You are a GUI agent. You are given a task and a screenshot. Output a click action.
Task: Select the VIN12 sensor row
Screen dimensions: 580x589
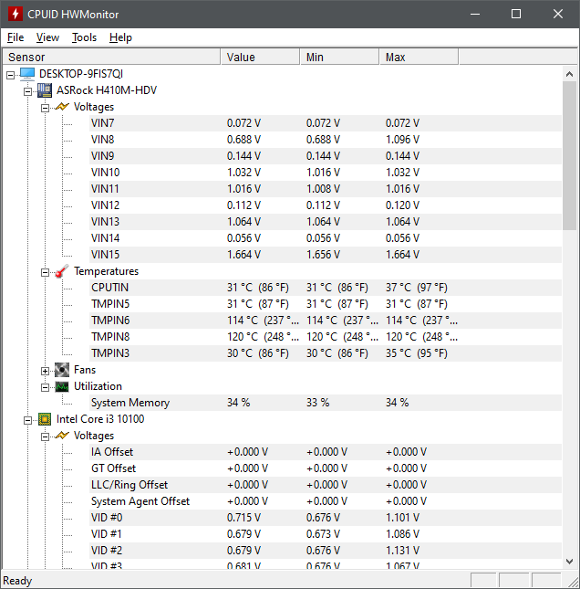click(326, 205)
